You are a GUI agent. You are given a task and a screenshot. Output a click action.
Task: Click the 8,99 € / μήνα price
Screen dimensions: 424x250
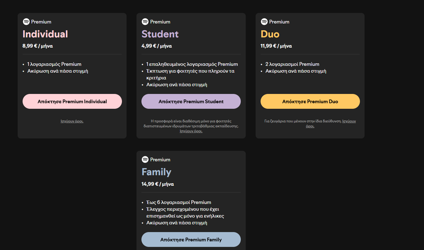tap(37, 46)
